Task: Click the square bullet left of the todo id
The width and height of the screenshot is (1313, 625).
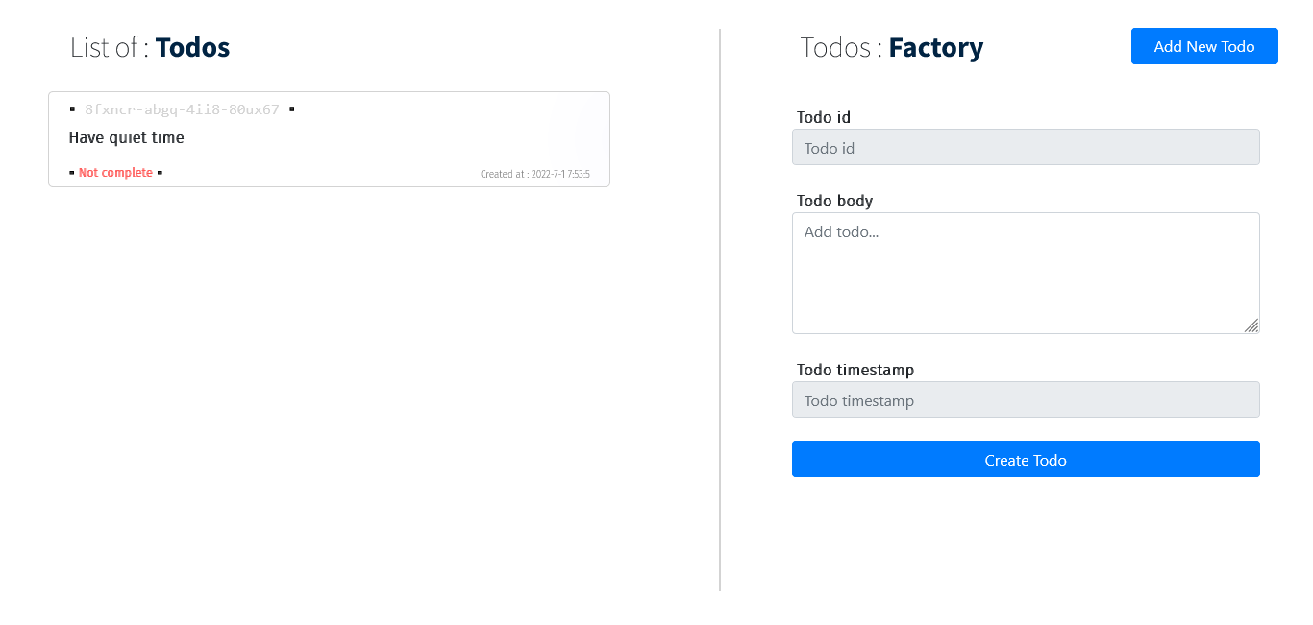Action: tap(73, 108)
